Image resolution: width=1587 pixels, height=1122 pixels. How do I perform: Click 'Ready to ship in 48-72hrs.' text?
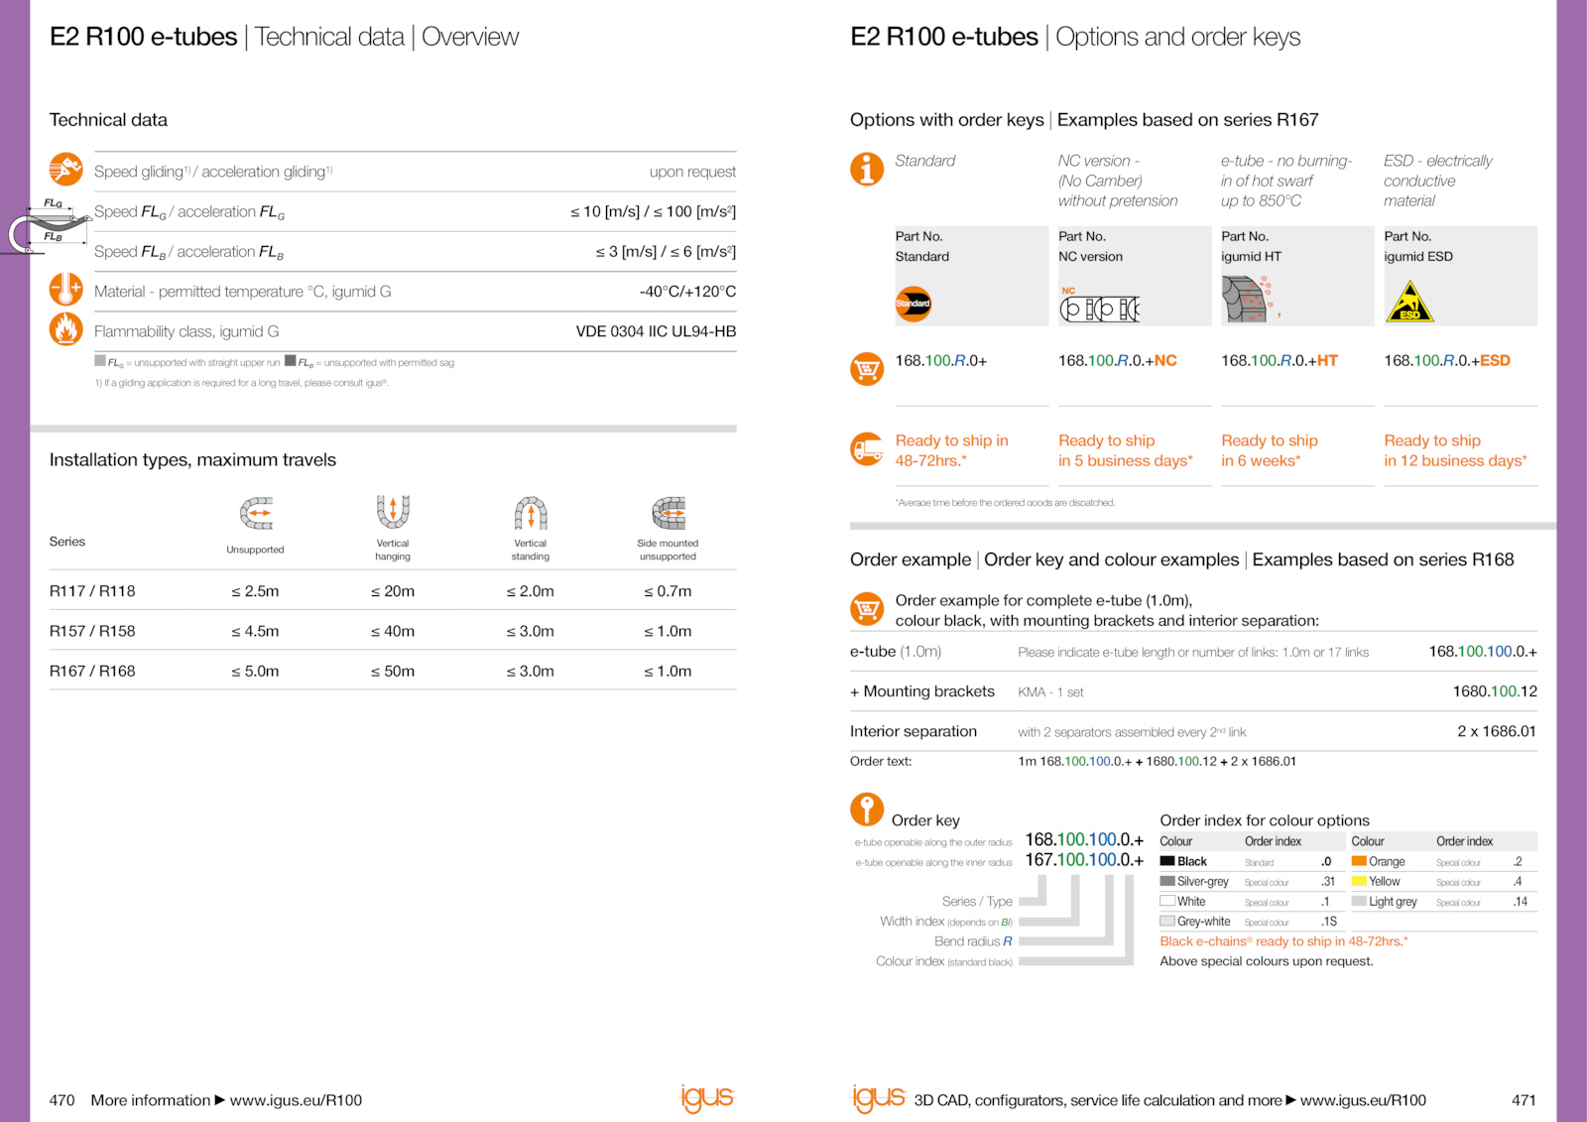(x=952, y=450)
